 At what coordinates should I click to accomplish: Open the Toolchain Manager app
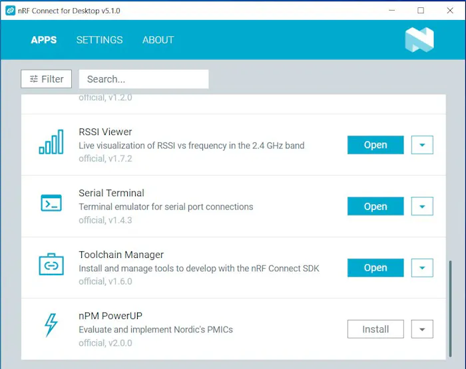tap(375, 268)
